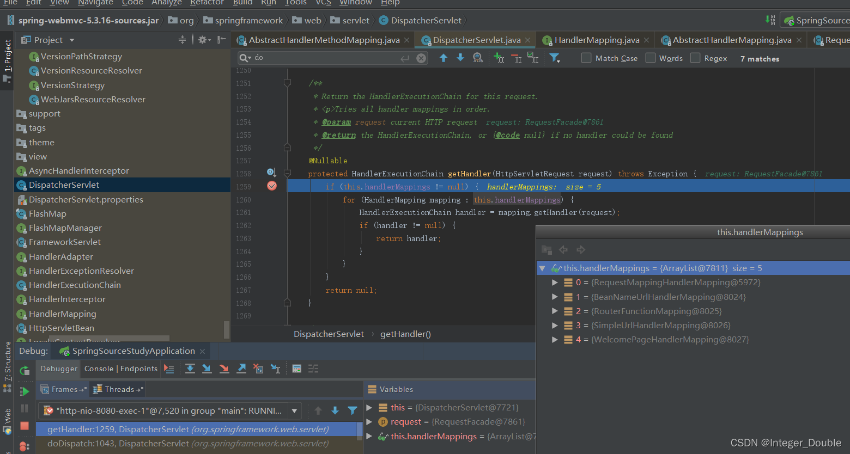Click the Evaluate Expression calculator icon
The image size is (850, 454).
pos(296,369)
